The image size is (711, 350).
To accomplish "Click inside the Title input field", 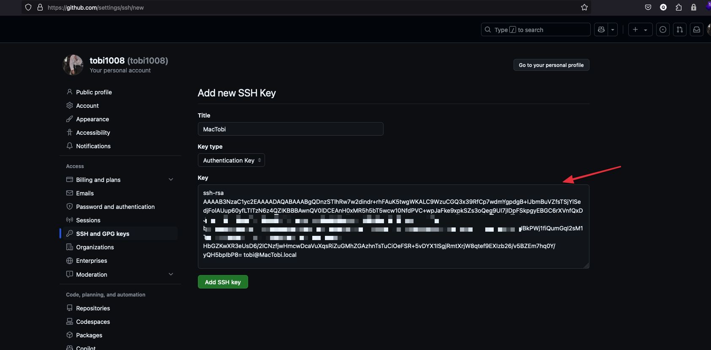I will [x=290, y=129].
